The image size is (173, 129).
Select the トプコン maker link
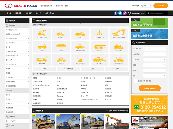[108, 99]
